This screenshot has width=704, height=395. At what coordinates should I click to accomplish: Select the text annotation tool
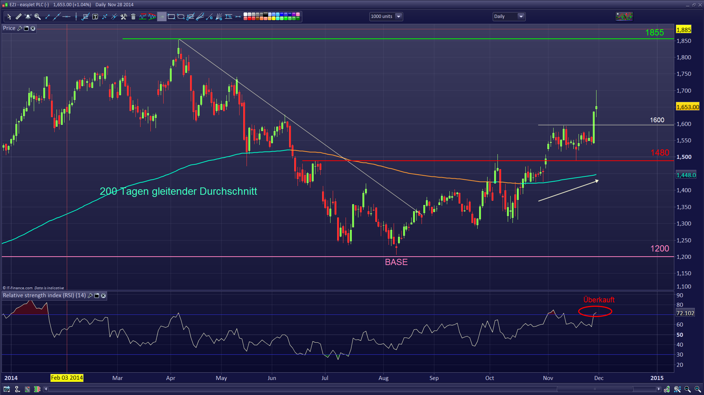click(95, 16)
